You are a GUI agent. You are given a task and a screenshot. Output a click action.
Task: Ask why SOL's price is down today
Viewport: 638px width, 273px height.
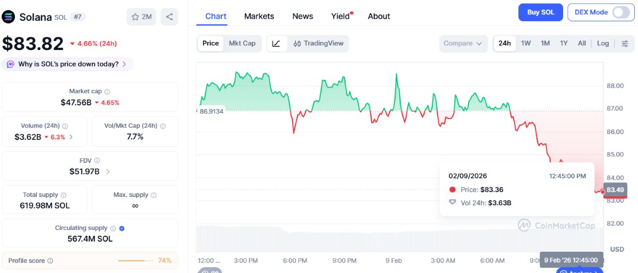pos(68,64)
